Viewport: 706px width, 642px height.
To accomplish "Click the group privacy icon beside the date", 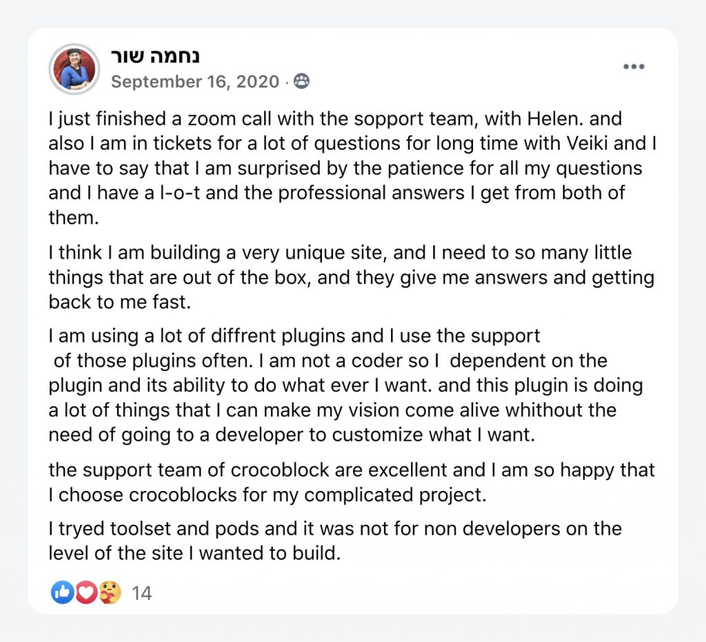I will point(301,81).
